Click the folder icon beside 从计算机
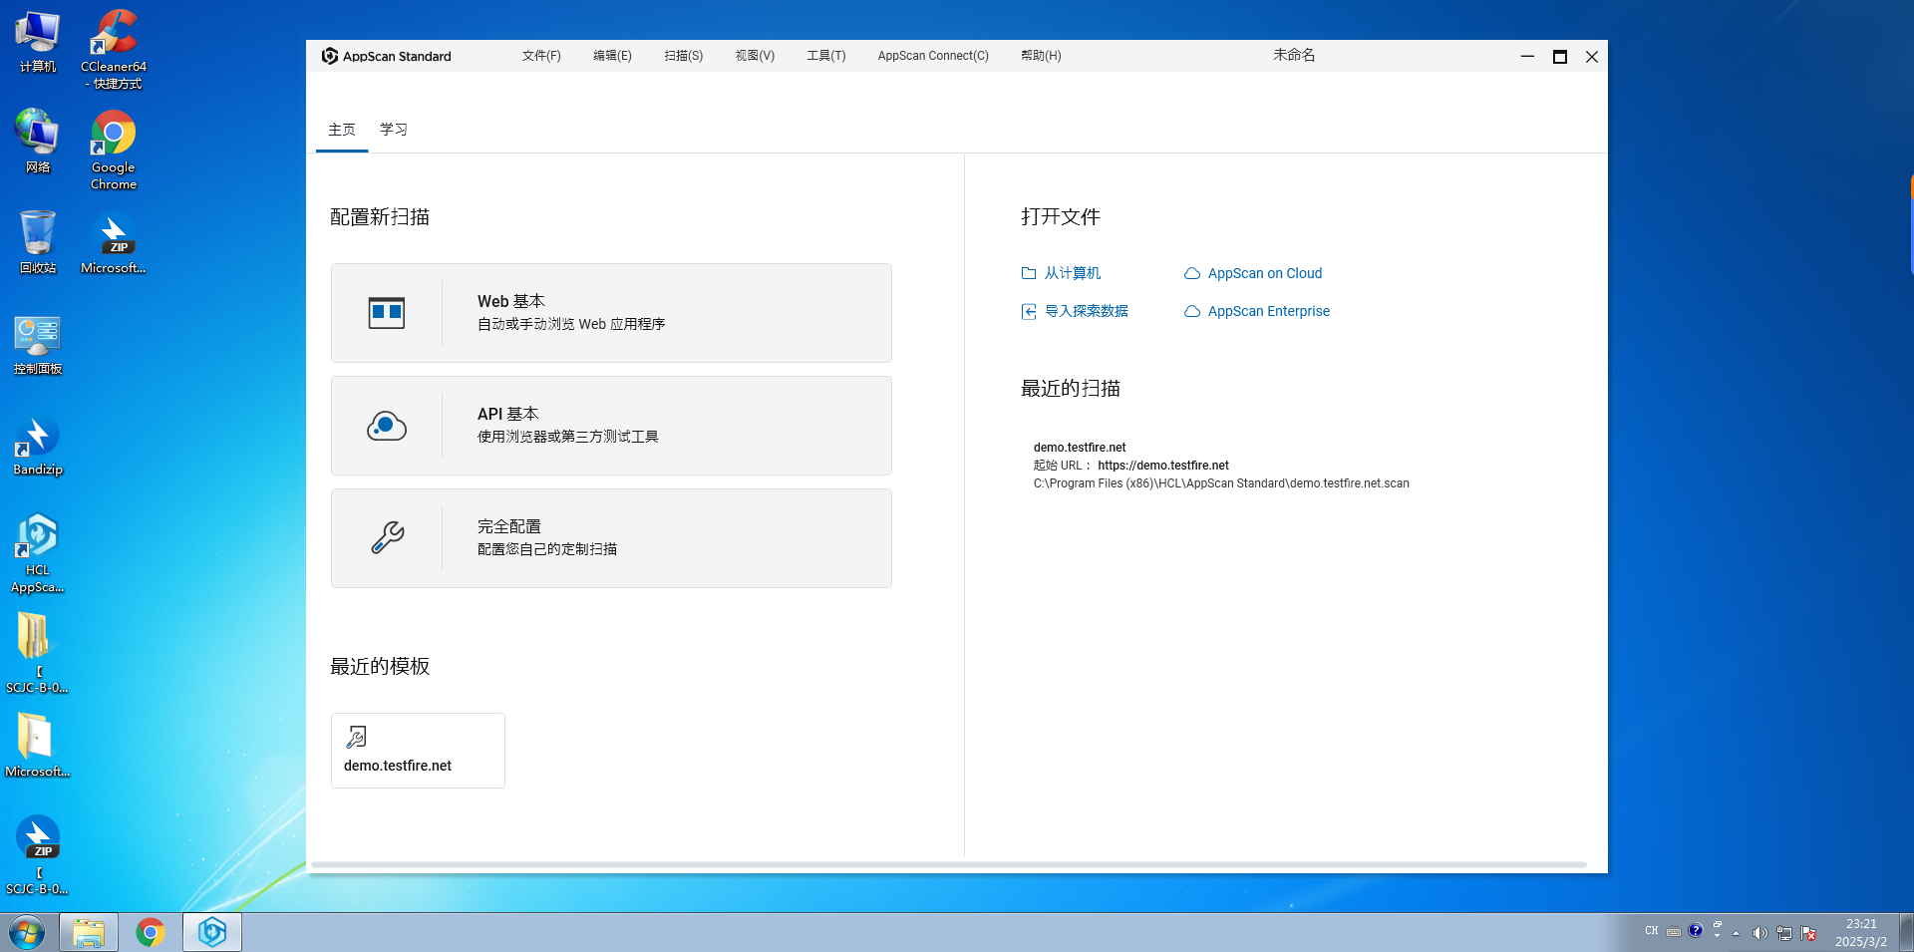 tap(1029, 273)
